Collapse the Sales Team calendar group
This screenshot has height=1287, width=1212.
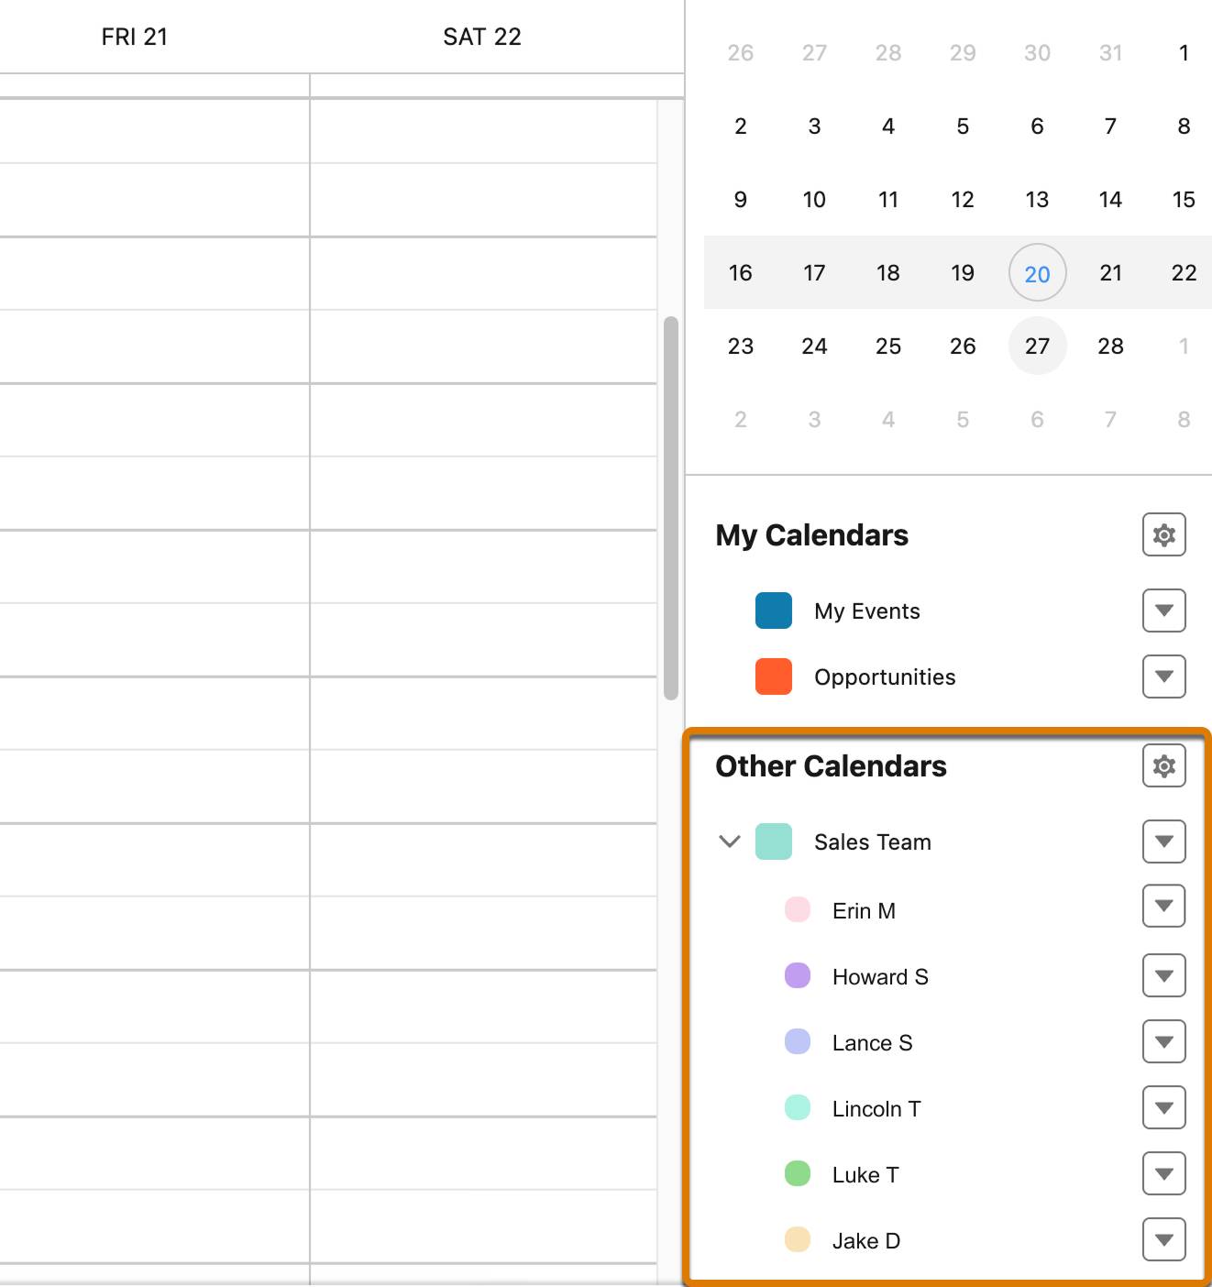[729, 841]
